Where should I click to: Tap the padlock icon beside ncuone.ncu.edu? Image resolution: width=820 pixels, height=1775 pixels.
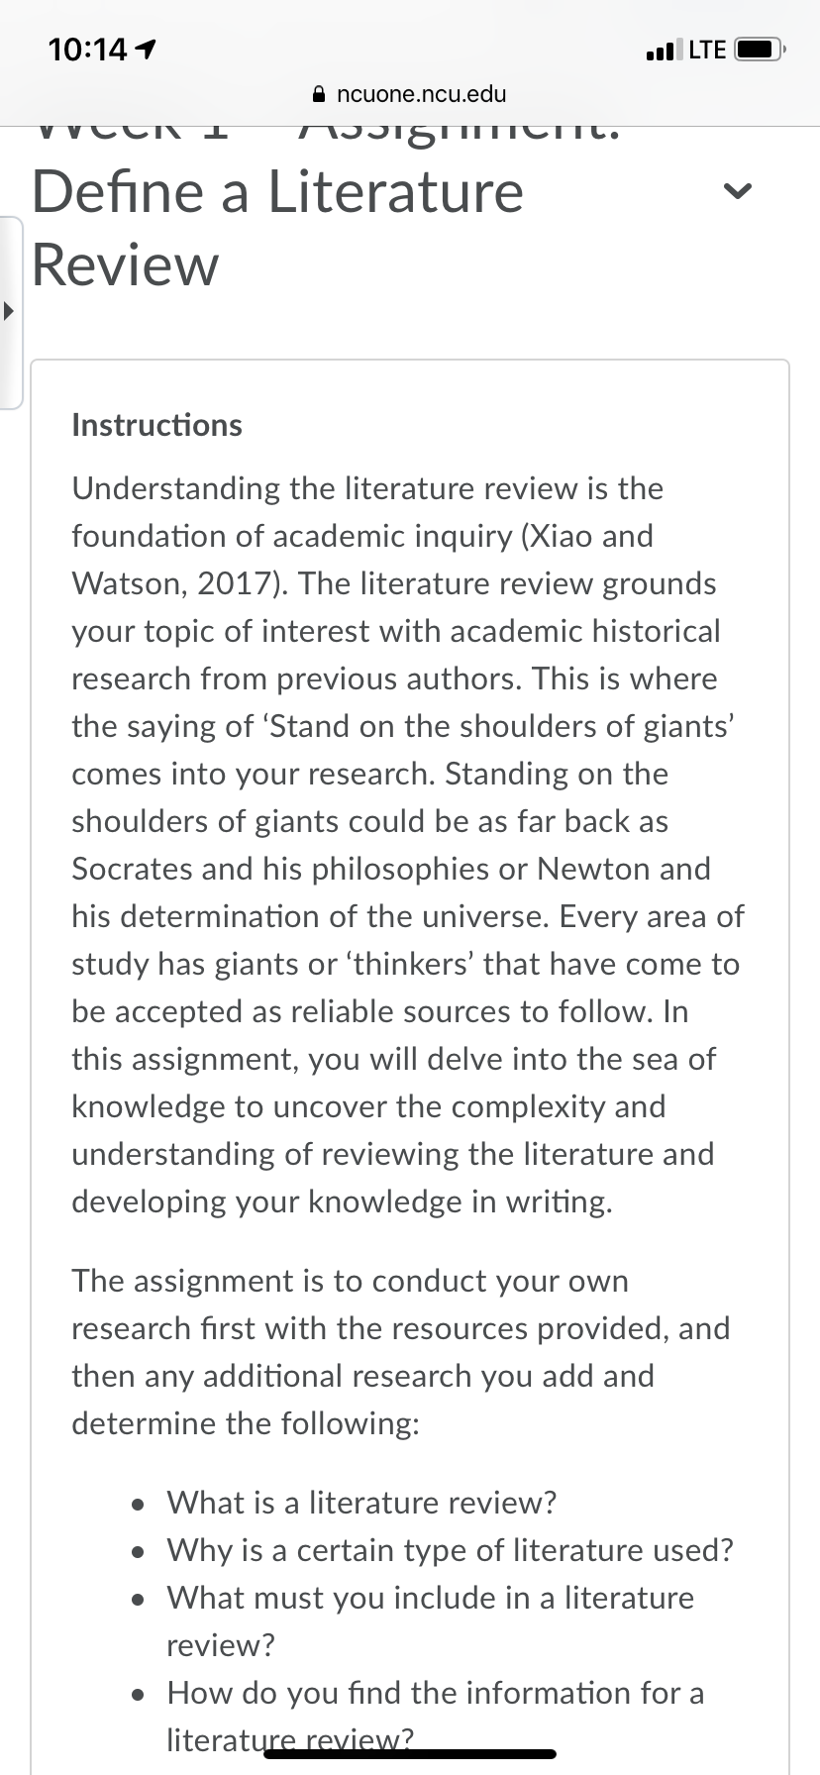click(318, 94)
